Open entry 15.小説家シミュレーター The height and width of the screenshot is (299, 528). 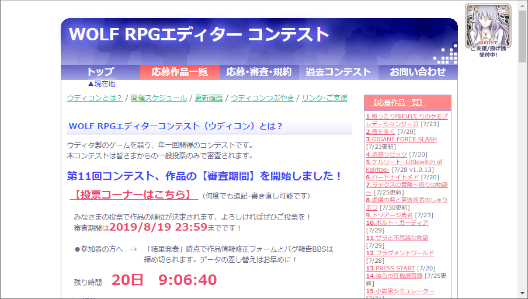400,291
